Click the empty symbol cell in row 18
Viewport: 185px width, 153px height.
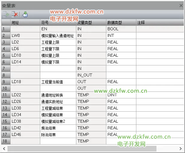[58, 141]
